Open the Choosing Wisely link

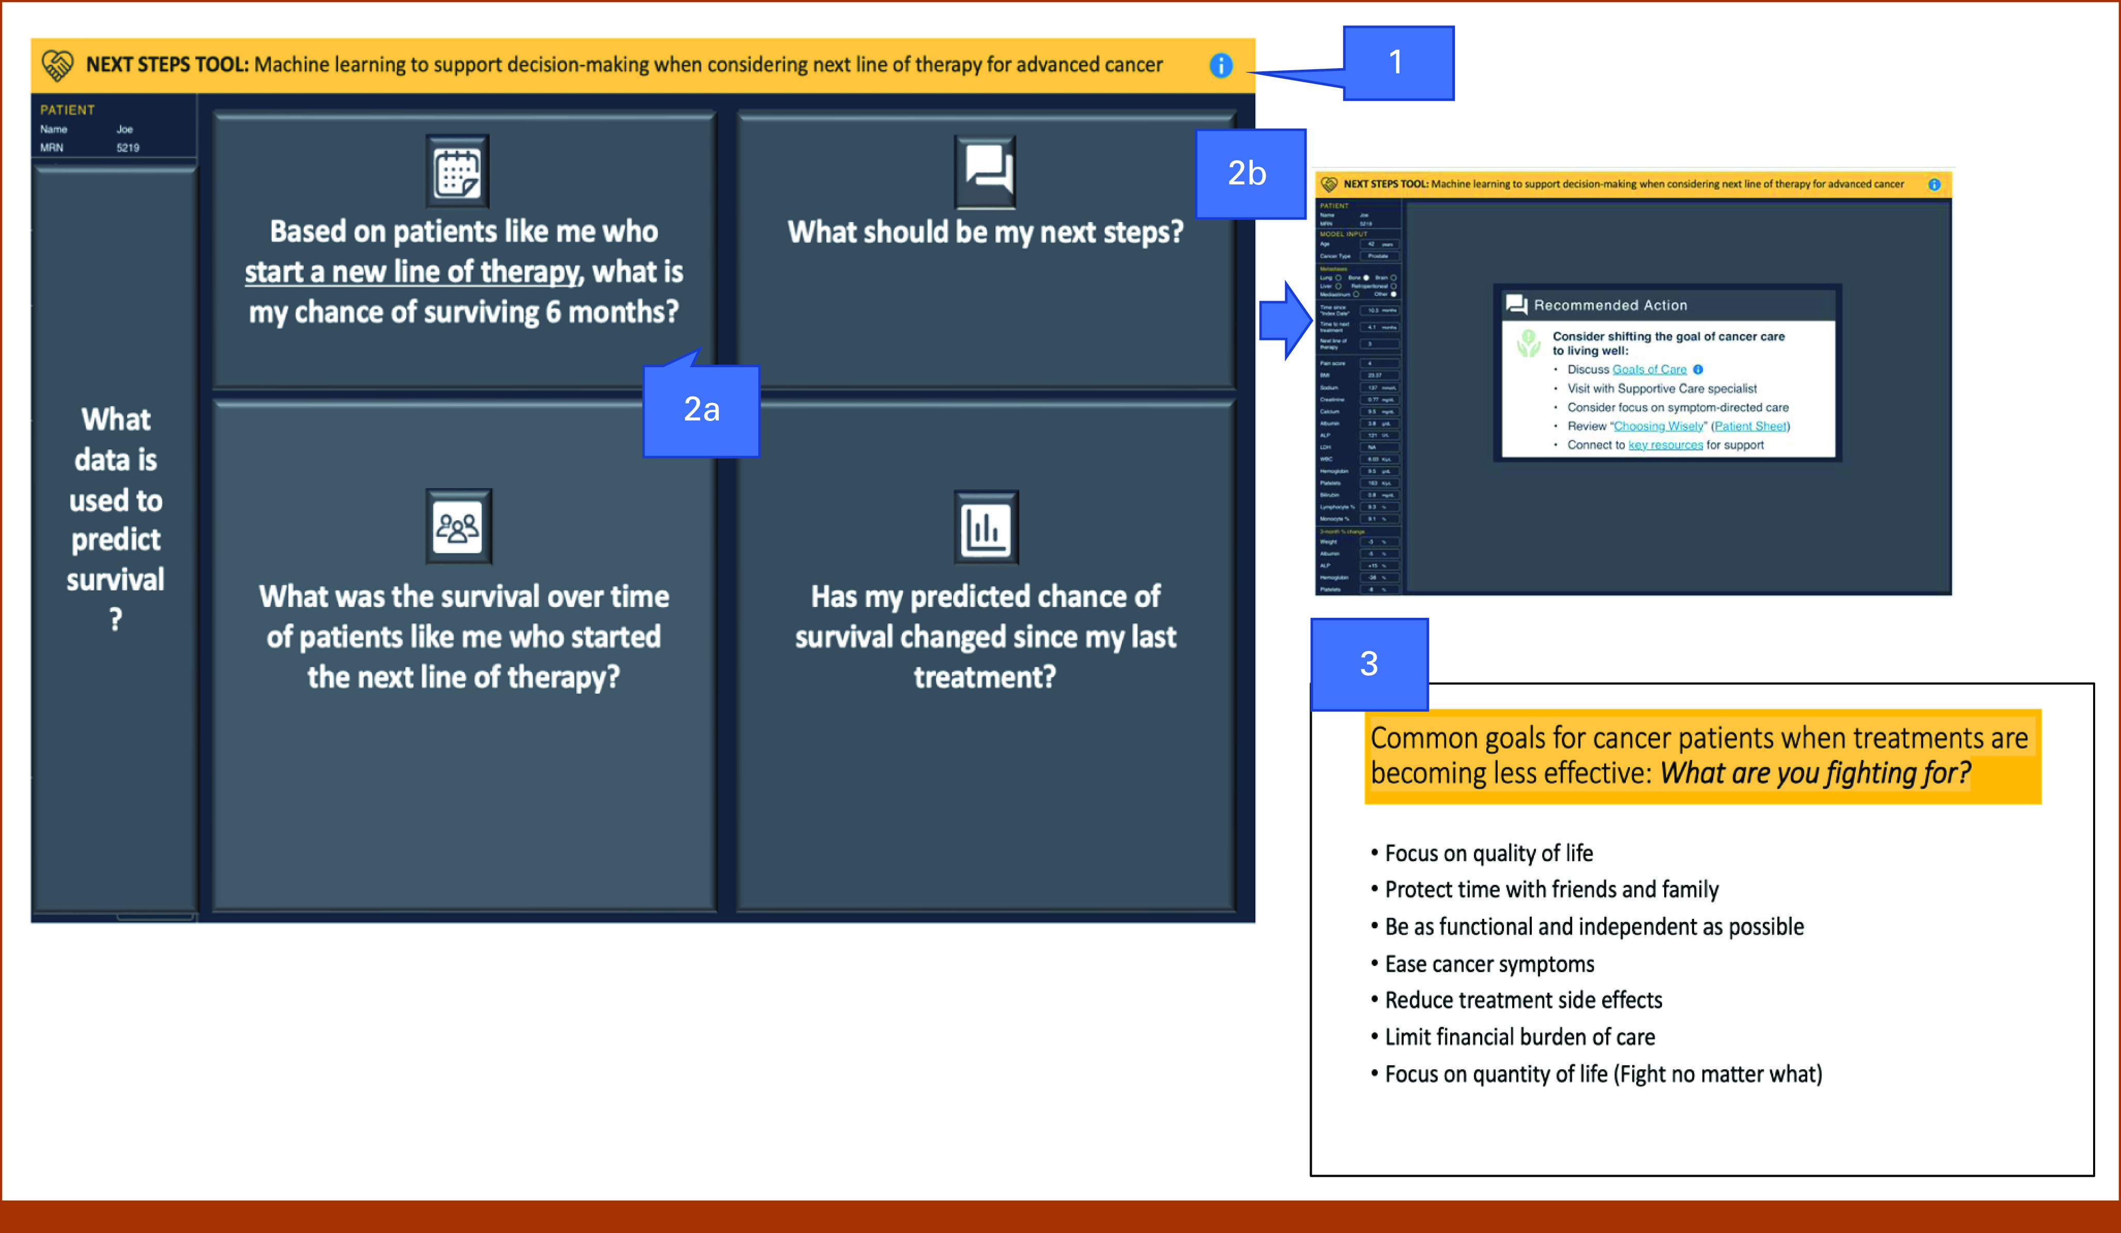click(x=1658, y=427)
